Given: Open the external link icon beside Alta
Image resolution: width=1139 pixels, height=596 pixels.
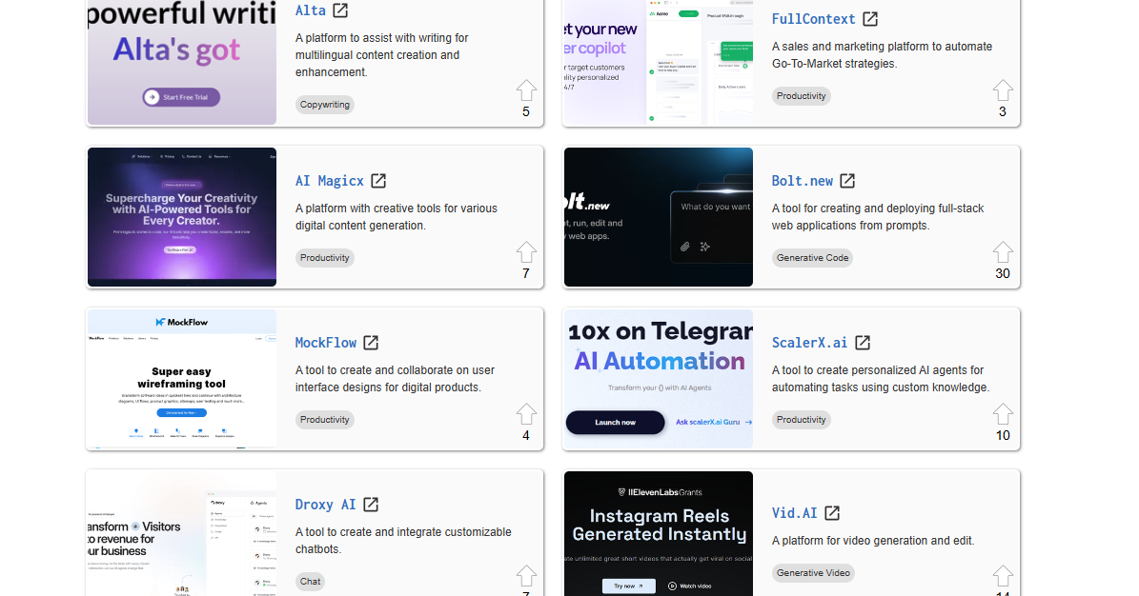Looking at the screenshot, I should 340,10.
